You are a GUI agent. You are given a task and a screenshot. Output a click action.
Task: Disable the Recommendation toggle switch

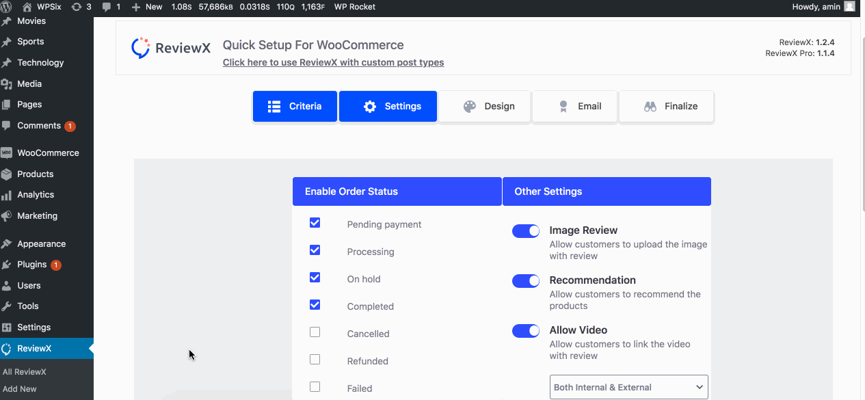coord(526,281)
